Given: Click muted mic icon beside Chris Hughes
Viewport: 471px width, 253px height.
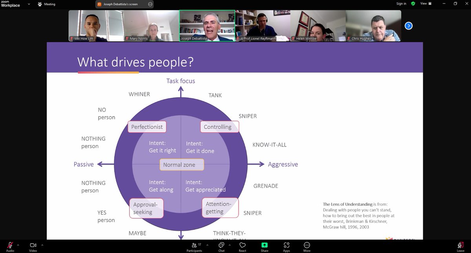Looking at the screenshot, I should pos(349,38).
